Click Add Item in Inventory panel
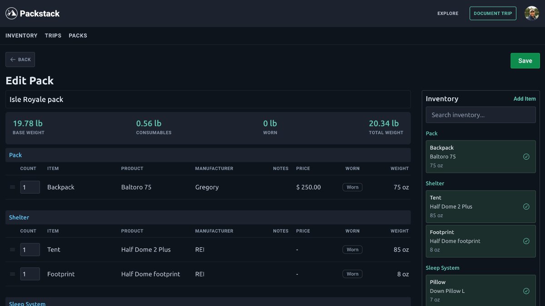Image resolution: width=545 pixels, height=306 pixels. coord(525,99)
